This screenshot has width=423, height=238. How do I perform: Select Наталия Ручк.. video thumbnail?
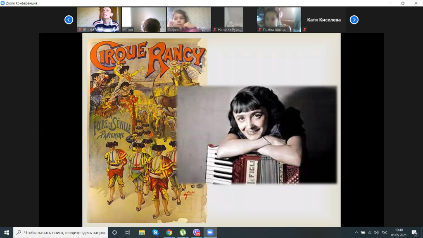(x=234, y=20)
